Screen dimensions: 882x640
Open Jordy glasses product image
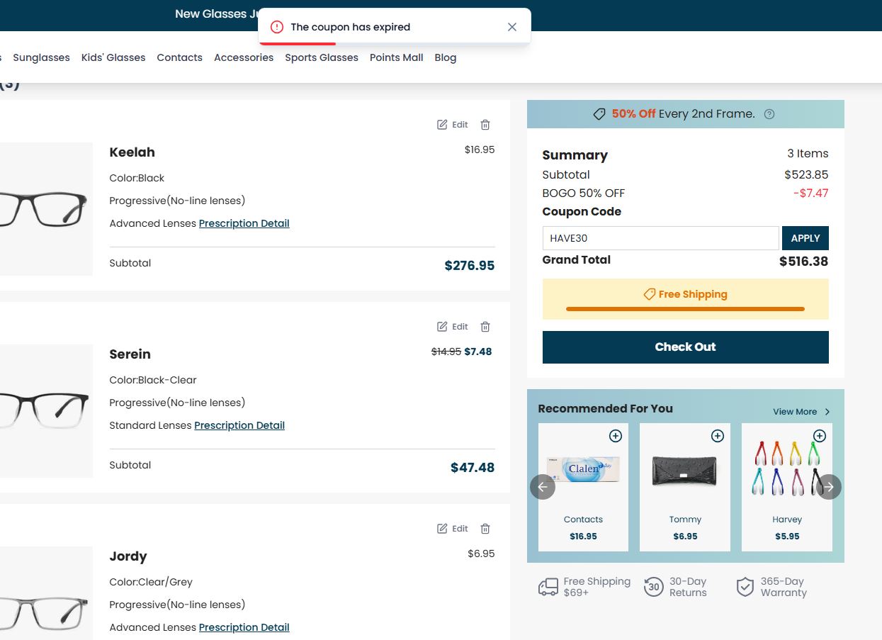[46, 594]
